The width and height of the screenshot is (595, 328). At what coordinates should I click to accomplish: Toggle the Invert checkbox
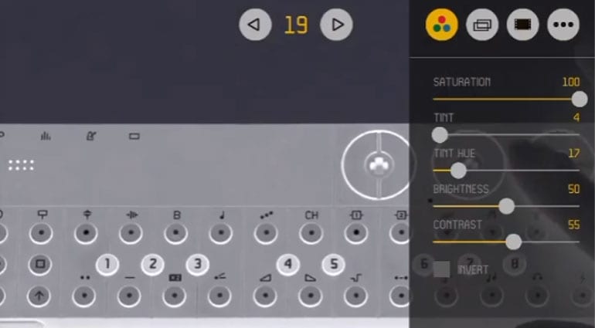point(442,269)
